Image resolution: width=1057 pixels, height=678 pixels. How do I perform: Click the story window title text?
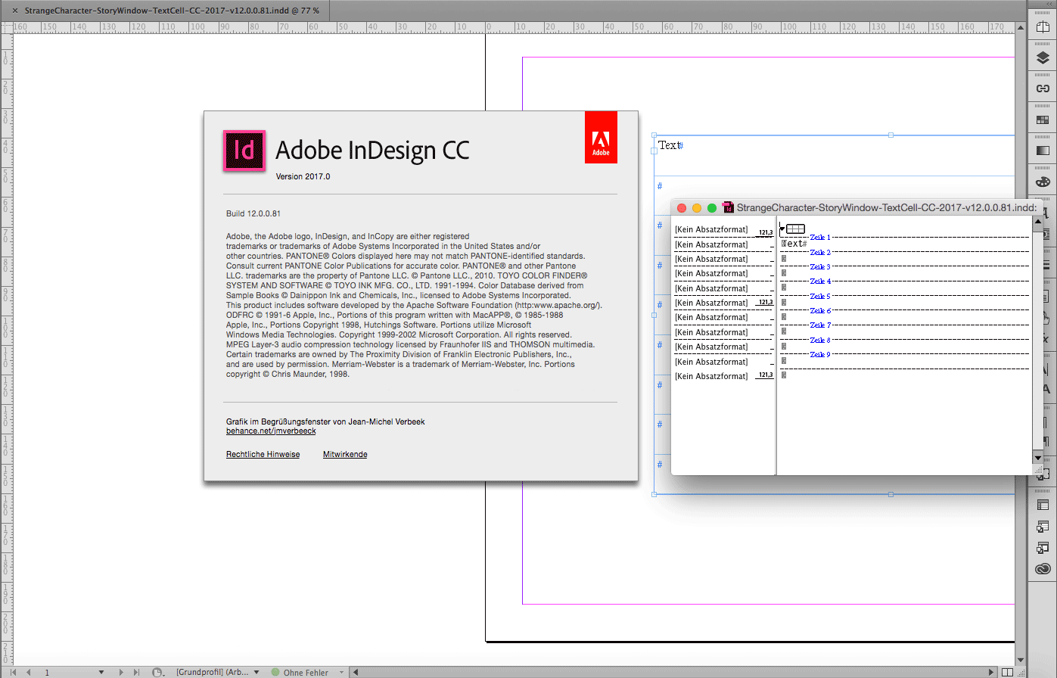click(x=887, y=207)
